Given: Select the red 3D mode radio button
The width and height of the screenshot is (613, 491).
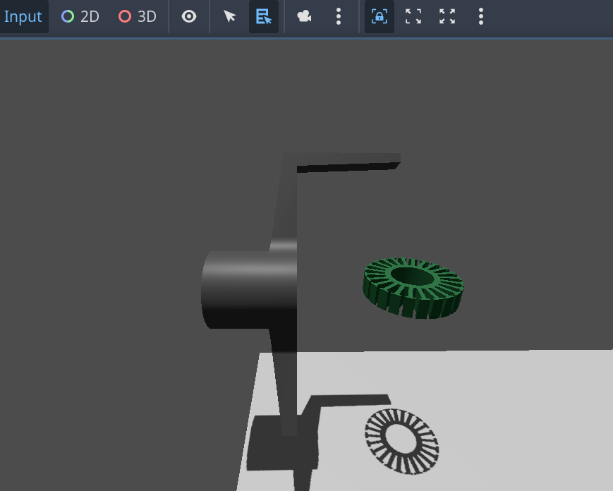Looking at the screenshot, I should click(x=126, y=16).
